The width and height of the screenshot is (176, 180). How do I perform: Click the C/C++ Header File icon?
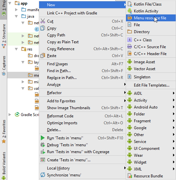tap(130, 54)
